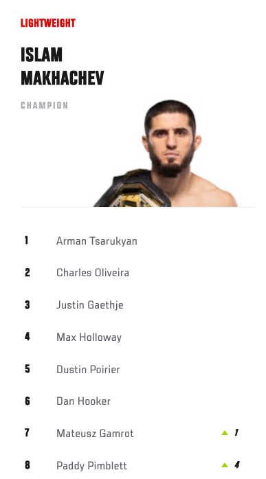Screen dimensions: 266x479
Task: Click the rank number 3 entry
Action: tap(27, 304)
